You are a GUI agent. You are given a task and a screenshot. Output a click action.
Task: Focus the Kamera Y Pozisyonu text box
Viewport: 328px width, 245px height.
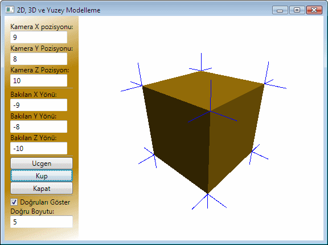pyautogui.click(x=39, y=59)
